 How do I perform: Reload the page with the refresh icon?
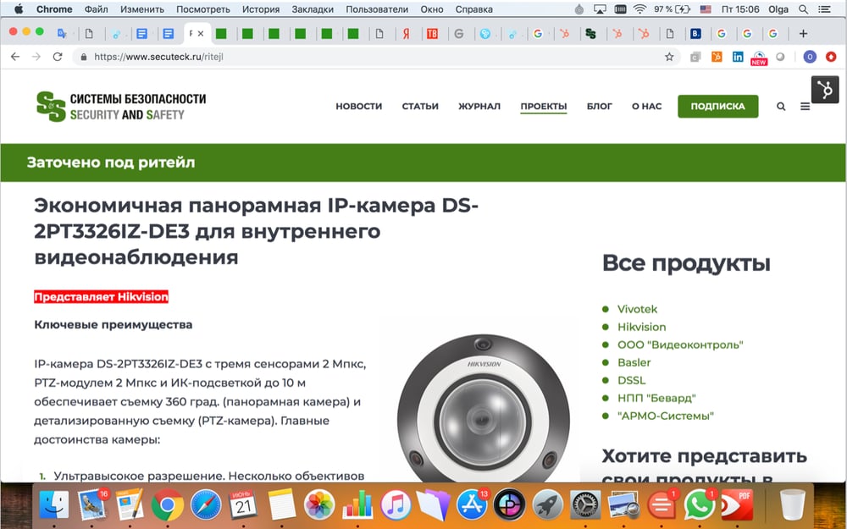click(x=58, y=57)
